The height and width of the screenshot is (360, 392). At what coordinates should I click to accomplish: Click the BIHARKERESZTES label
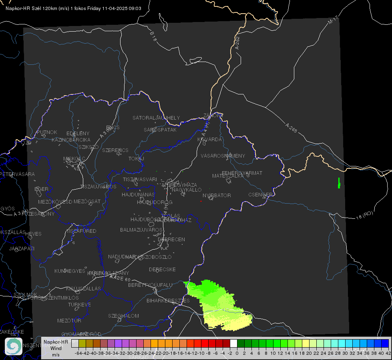pyautogui.click(x=168, y=300)
